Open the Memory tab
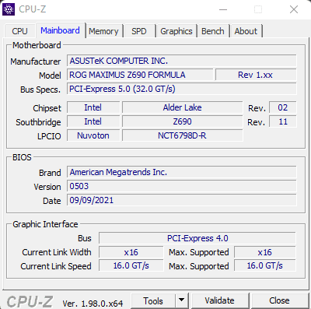Viewport: 311px width, 309px height. click(103, 31)
